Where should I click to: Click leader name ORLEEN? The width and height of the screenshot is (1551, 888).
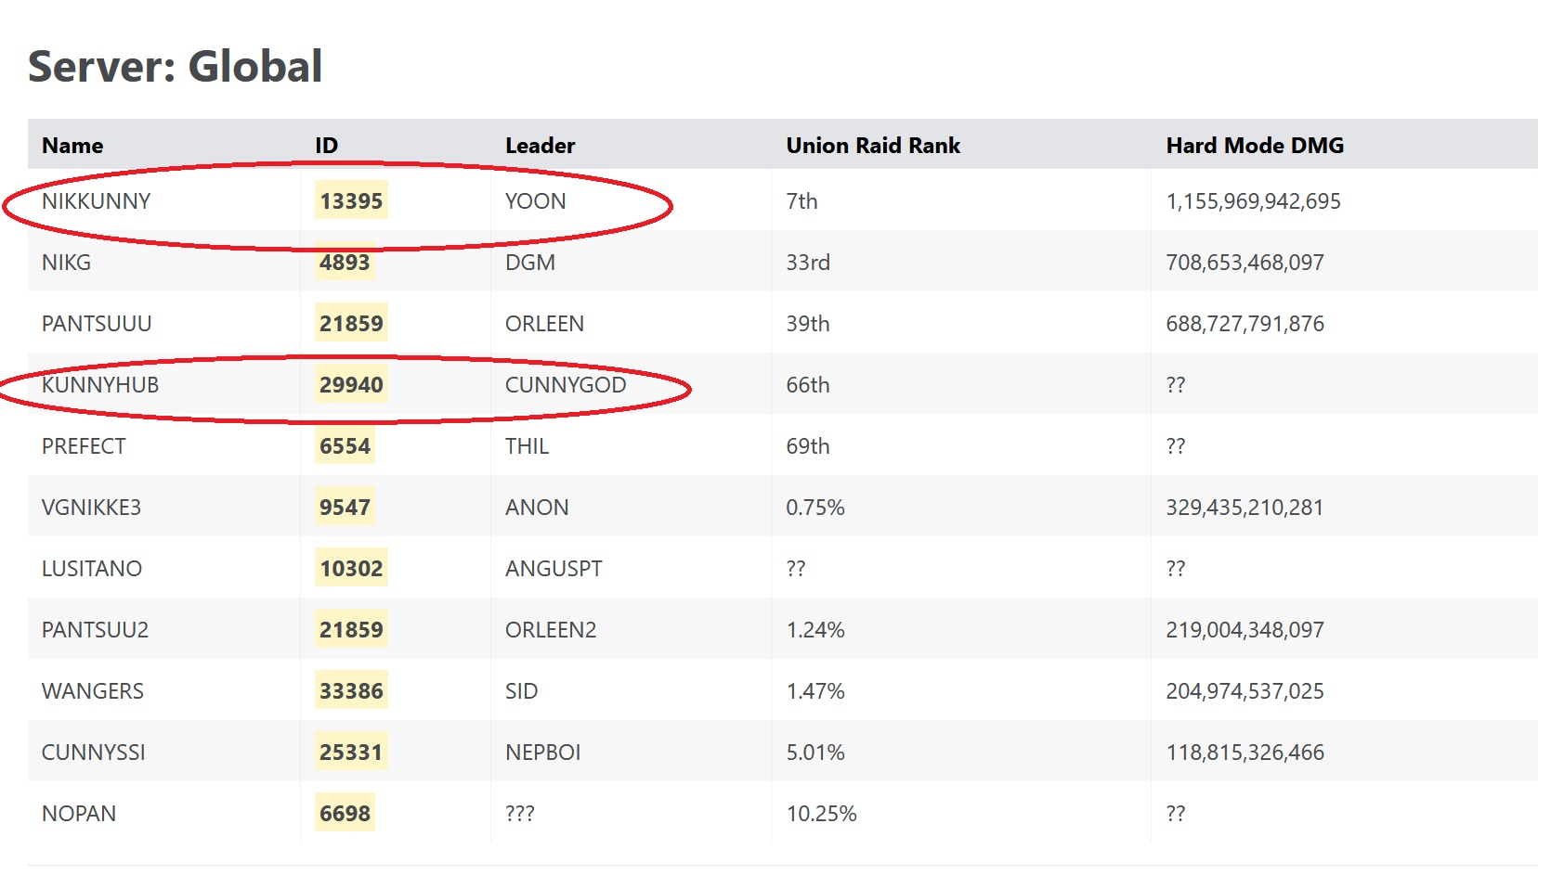click(544, 324)
